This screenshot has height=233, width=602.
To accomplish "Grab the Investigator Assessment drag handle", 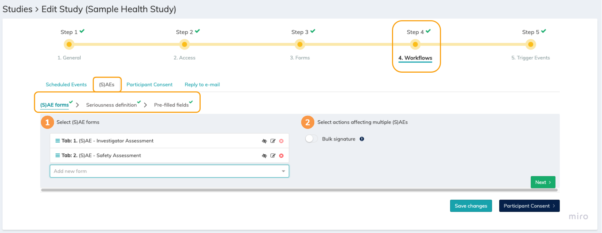I will coord(58,141).
